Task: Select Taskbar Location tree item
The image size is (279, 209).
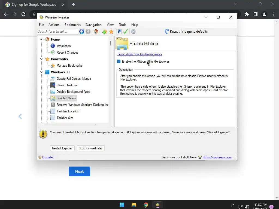Action: pos(68,111)
